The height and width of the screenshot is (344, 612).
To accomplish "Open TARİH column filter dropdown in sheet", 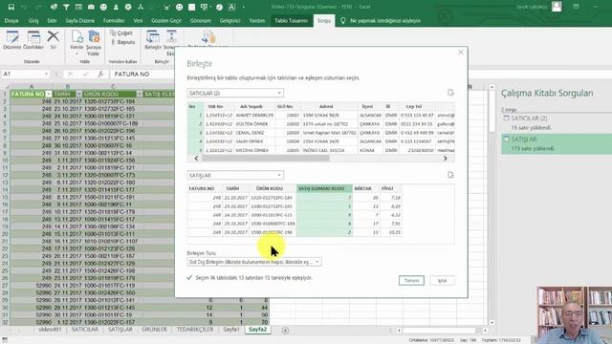I will (x=78, y=94).
